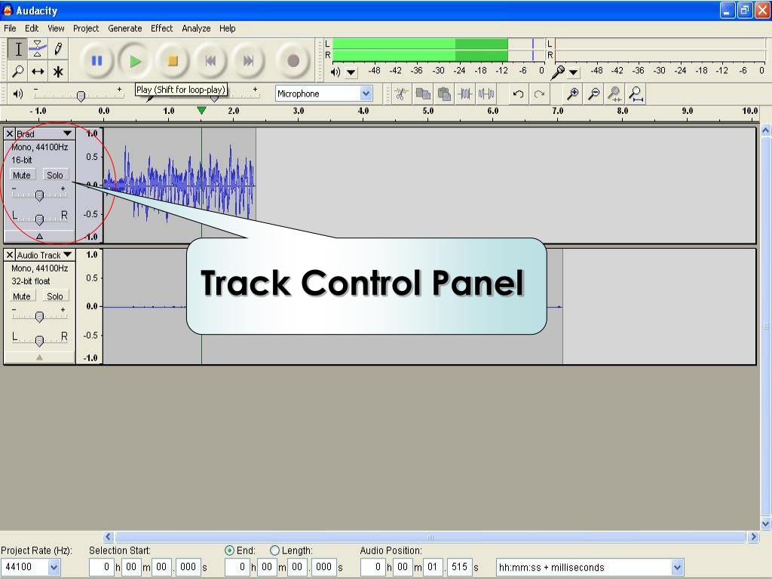The width and height of the screenshot is (772, 579).
Task: Open the output meter dropdown arrow
Action: tap(351, 72)
